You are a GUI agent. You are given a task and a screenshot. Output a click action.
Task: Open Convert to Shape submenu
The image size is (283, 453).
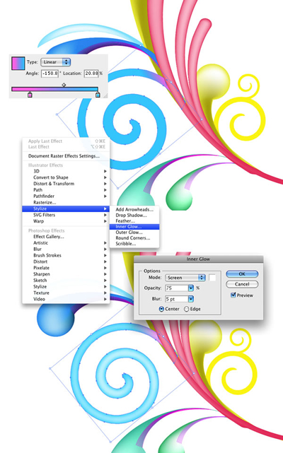(x=66, y=177)
